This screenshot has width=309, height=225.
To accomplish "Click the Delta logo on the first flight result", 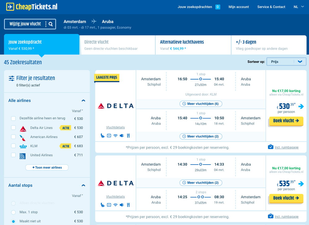I will click(x=115, y=106).
